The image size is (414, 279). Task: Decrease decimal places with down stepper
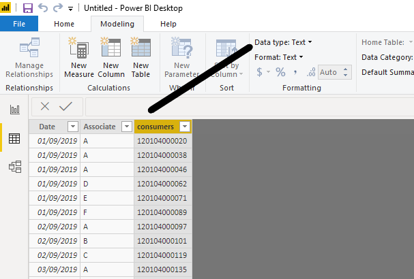point(345,75)
